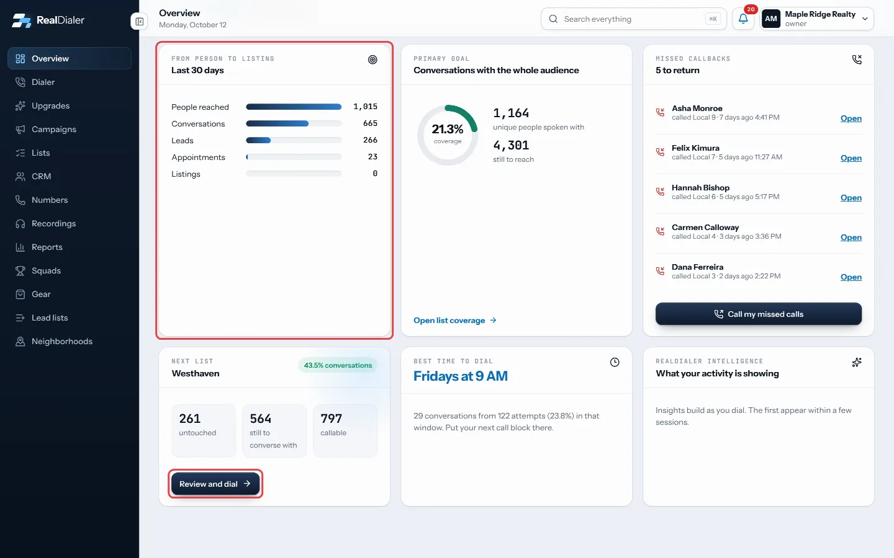The height and width of the screenshot is (558, 894).
Task: Click the Lists icon in the sidebar
Action: [x=20, y=153]
